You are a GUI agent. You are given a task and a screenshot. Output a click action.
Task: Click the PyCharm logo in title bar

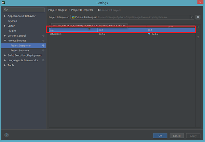point(3,3)
